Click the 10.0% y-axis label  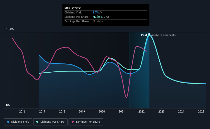[10, 29]
